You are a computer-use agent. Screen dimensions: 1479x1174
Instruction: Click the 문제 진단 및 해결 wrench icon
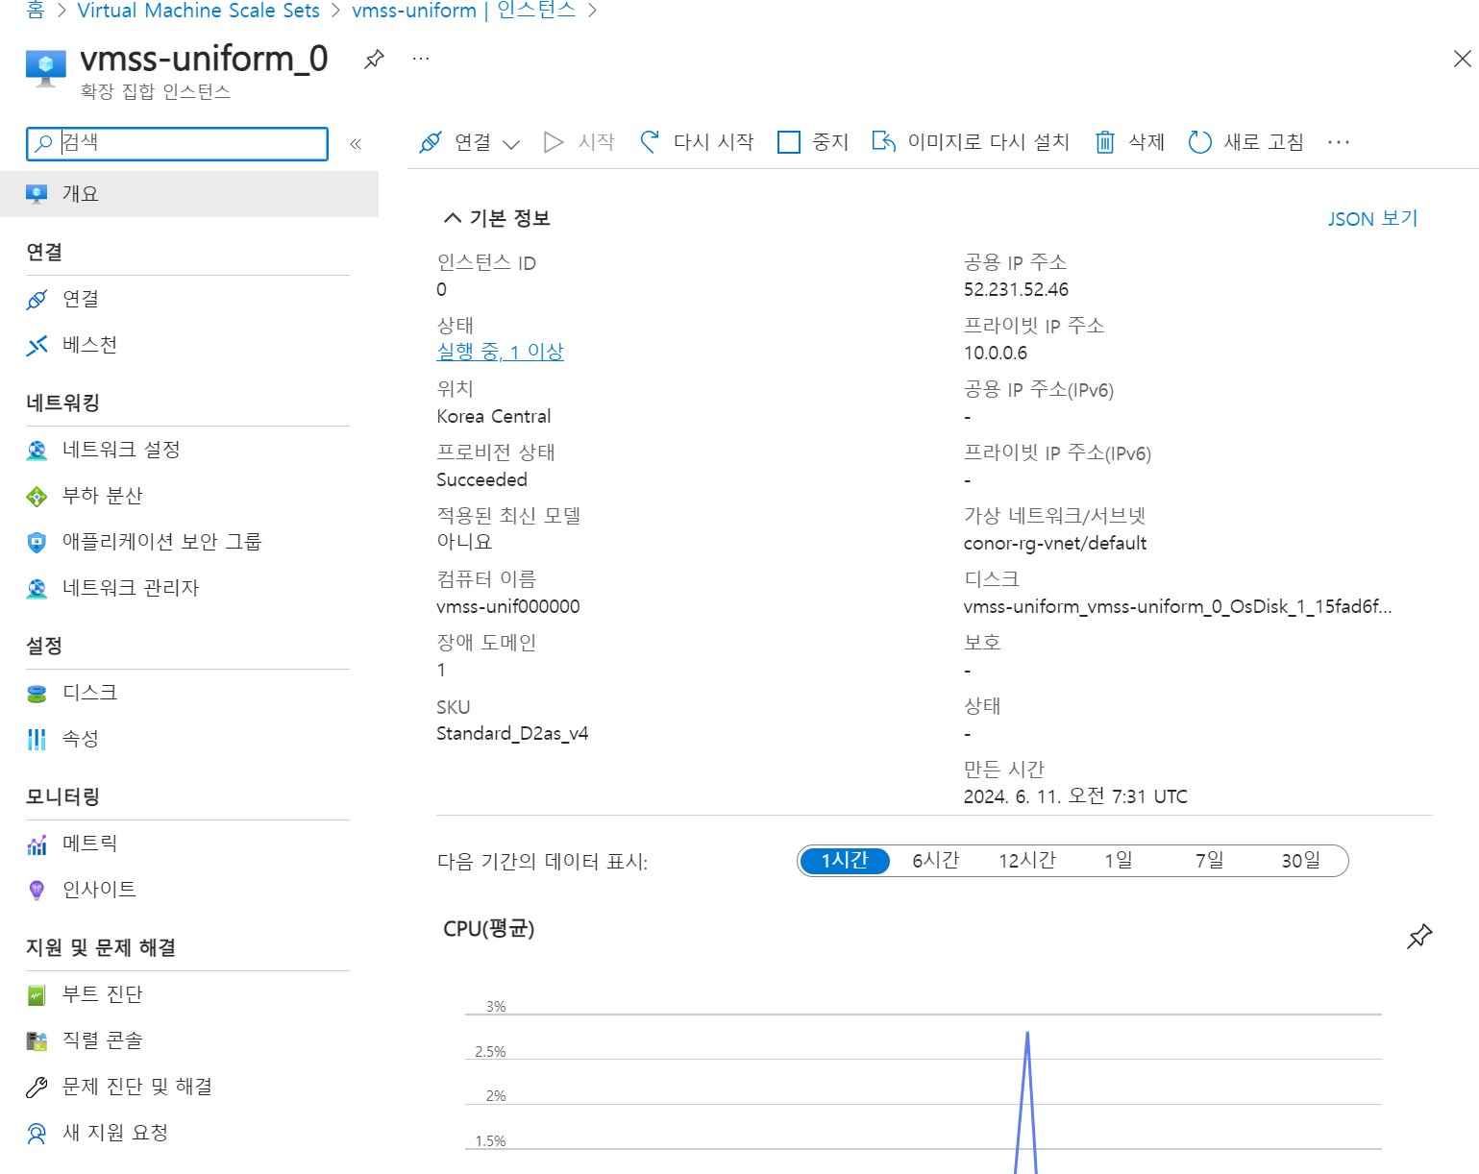point(37,1087)
